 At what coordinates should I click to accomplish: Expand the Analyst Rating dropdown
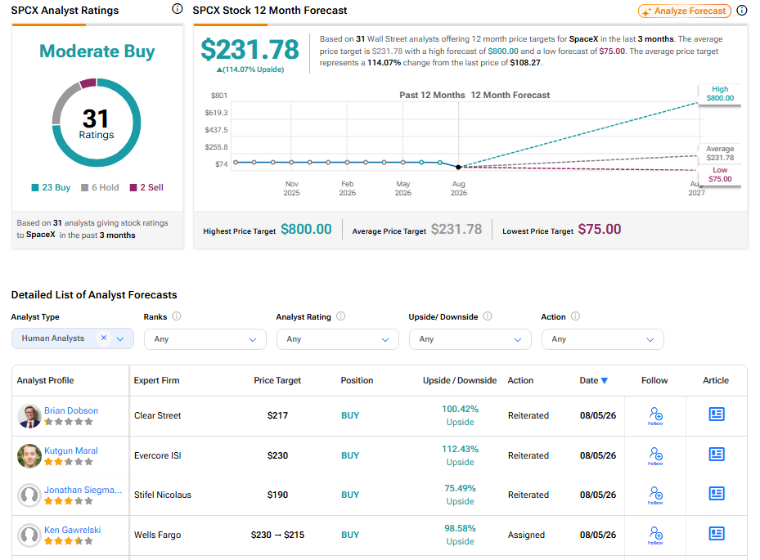(337, 339)
